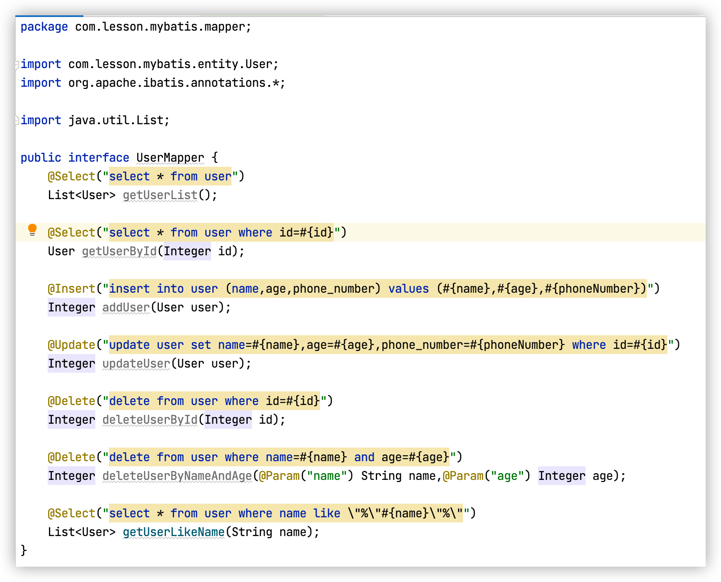The image size is (721, 582).
Task: Click 'insert into user' SQL text
Action: coord(163,289)
